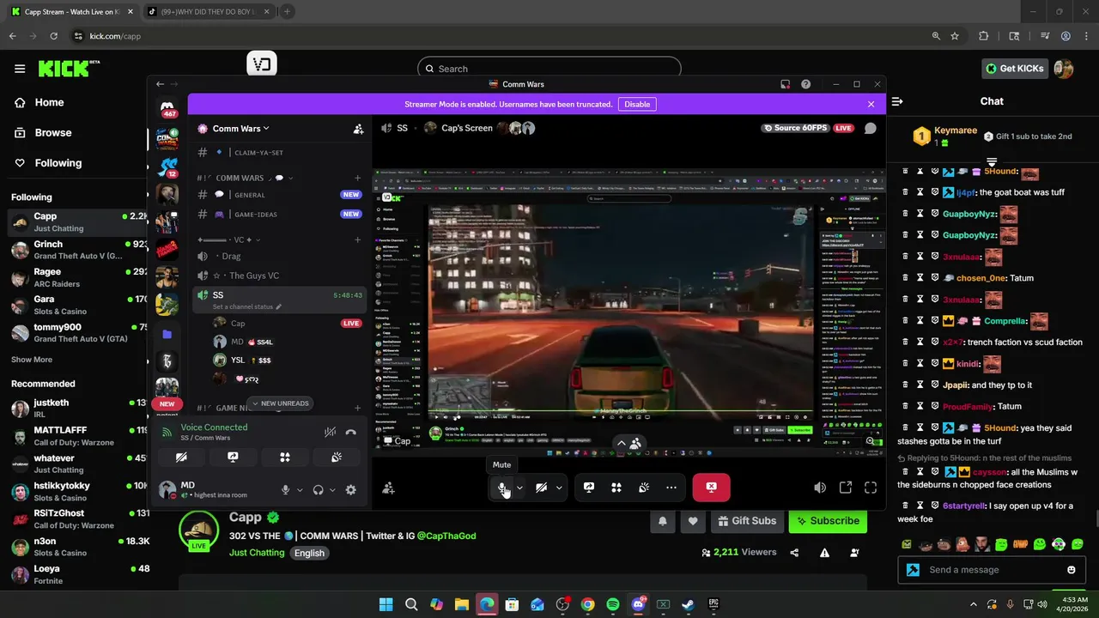Toggle camera in Voice Connected panel
Viewport: 1099px width, 618px height.
pyautogui.click(x=181, y=457)
